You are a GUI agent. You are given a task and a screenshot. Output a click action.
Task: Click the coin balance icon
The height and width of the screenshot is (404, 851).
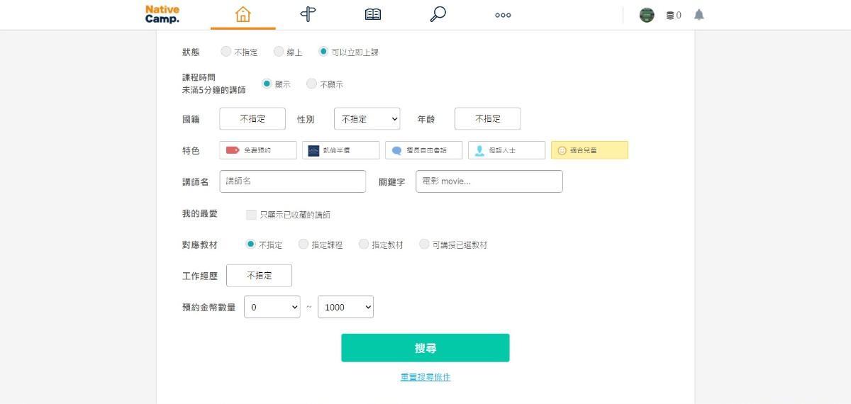click(670, 15)
